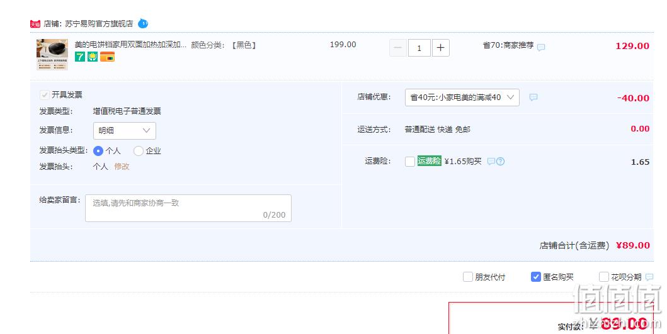
Task: Increase quantity with the plus button
Action: [x=441, y=48]
